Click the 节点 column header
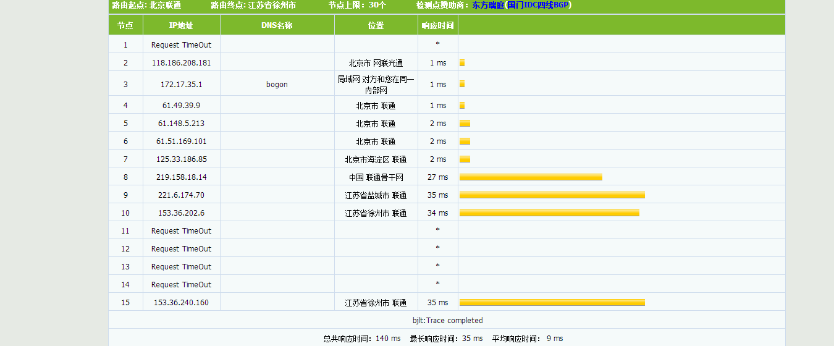 [125, 26]
